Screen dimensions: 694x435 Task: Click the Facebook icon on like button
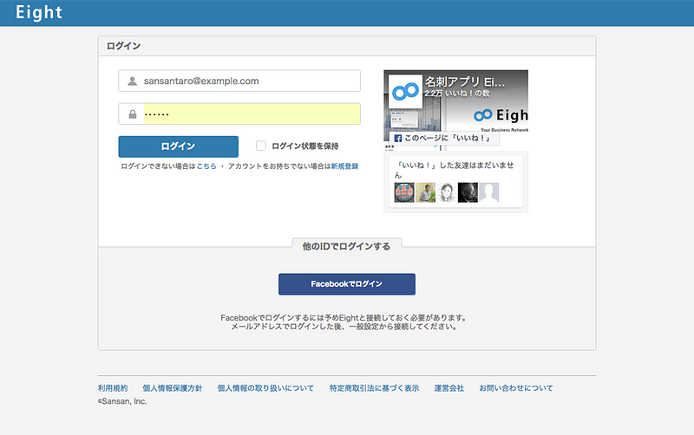(398, 139)
